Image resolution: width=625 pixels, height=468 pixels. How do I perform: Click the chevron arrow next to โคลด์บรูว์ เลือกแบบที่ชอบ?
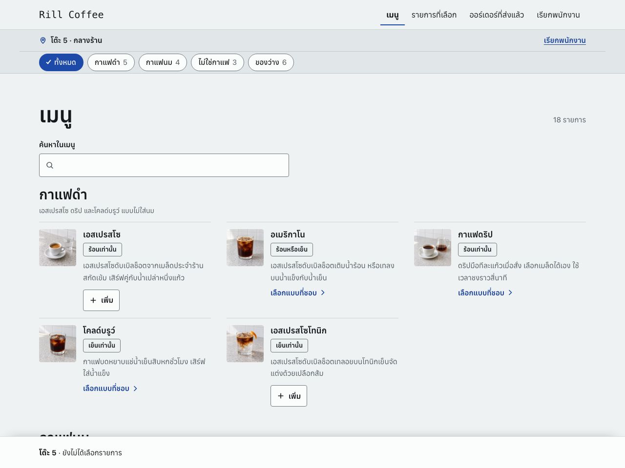pyautogui.click(x=135, y=389)
